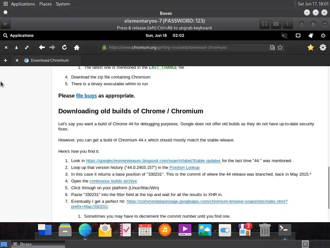
Task: Open a new tab with plus
Action: tap(5, 60)
